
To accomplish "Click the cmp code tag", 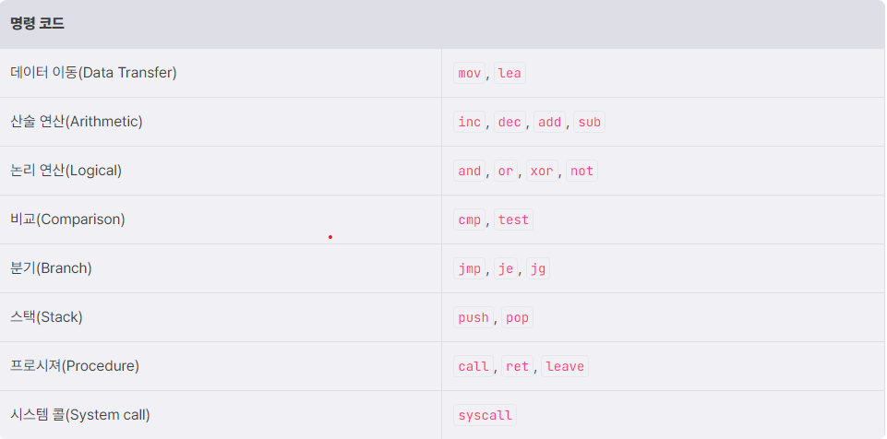I will click(x=469, y=219).
